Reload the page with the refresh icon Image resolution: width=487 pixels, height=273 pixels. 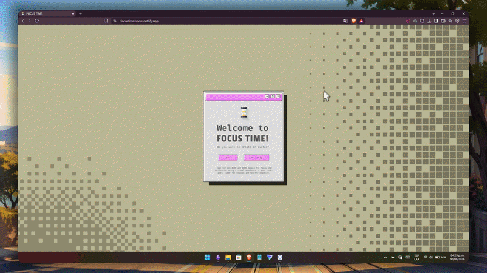37,21
